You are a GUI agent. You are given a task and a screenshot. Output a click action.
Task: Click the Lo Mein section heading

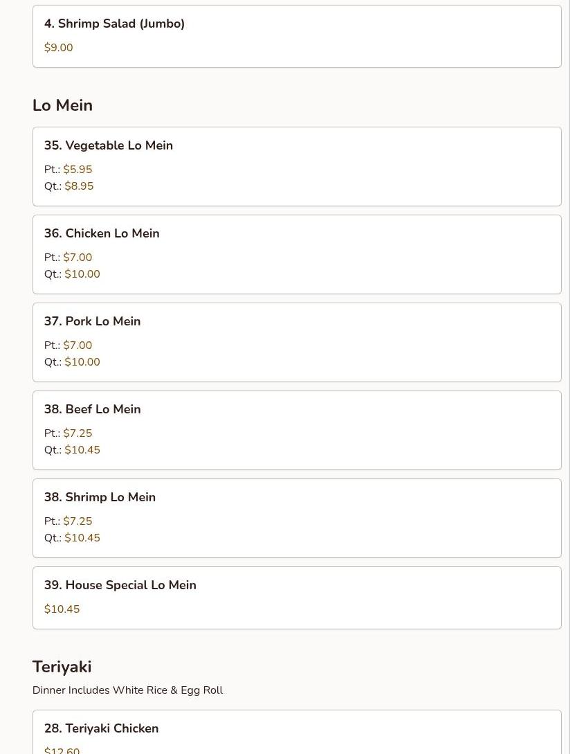(x=62, y=105)
